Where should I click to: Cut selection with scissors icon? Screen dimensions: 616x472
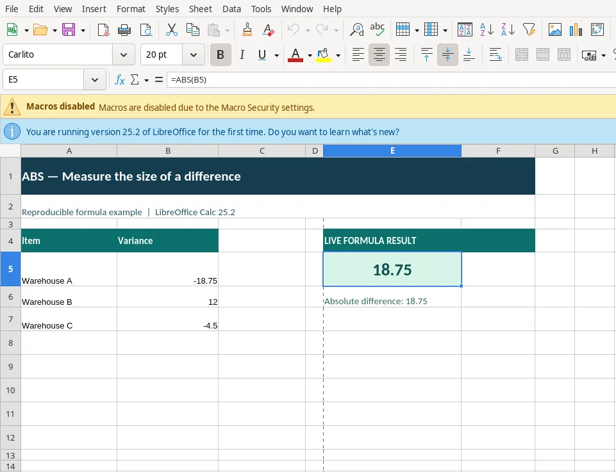(x=171, y=30)
